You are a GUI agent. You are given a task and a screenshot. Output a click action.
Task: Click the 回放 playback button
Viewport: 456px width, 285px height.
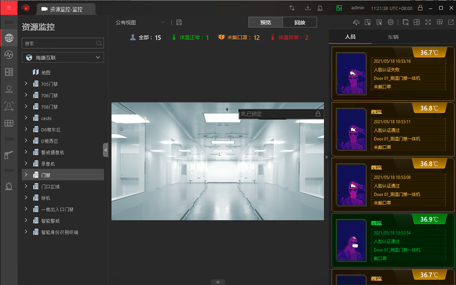300,23
